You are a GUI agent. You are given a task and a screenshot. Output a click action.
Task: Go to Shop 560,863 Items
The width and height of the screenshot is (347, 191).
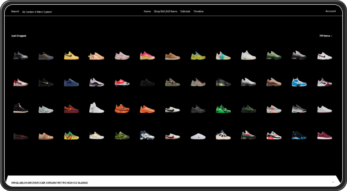click(x=165, y=11)
